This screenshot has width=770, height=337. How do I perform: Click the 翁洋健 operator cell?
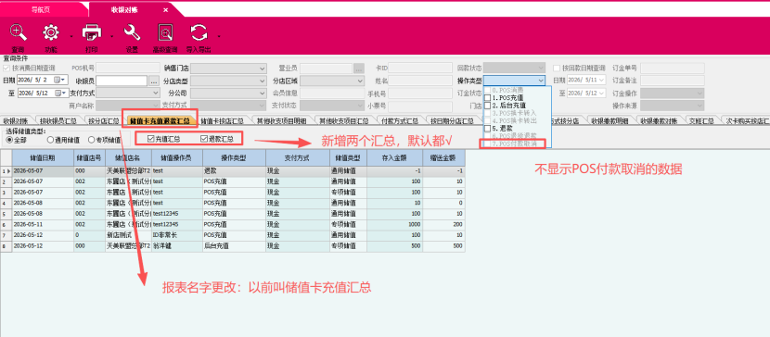tap(176, 246)
